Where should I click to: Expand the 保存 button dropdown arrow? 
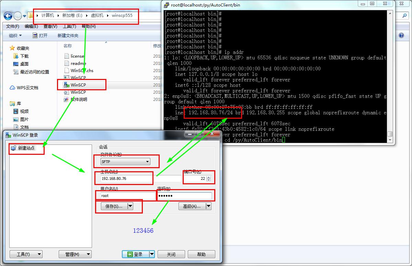[x=130, y=206]
